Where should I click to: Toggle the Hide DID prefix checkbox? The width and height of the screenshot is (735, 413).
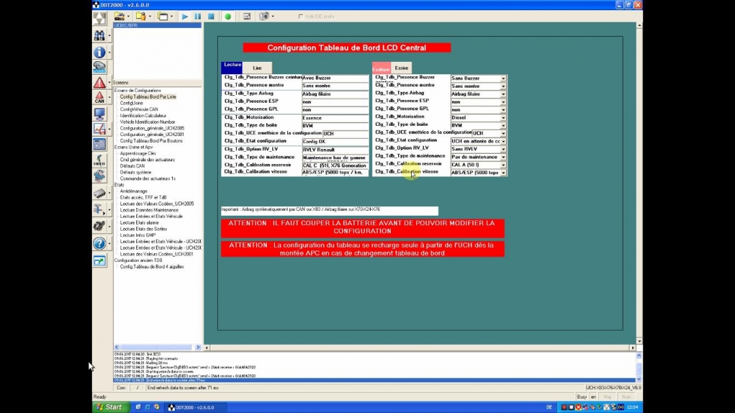(301, 16)
